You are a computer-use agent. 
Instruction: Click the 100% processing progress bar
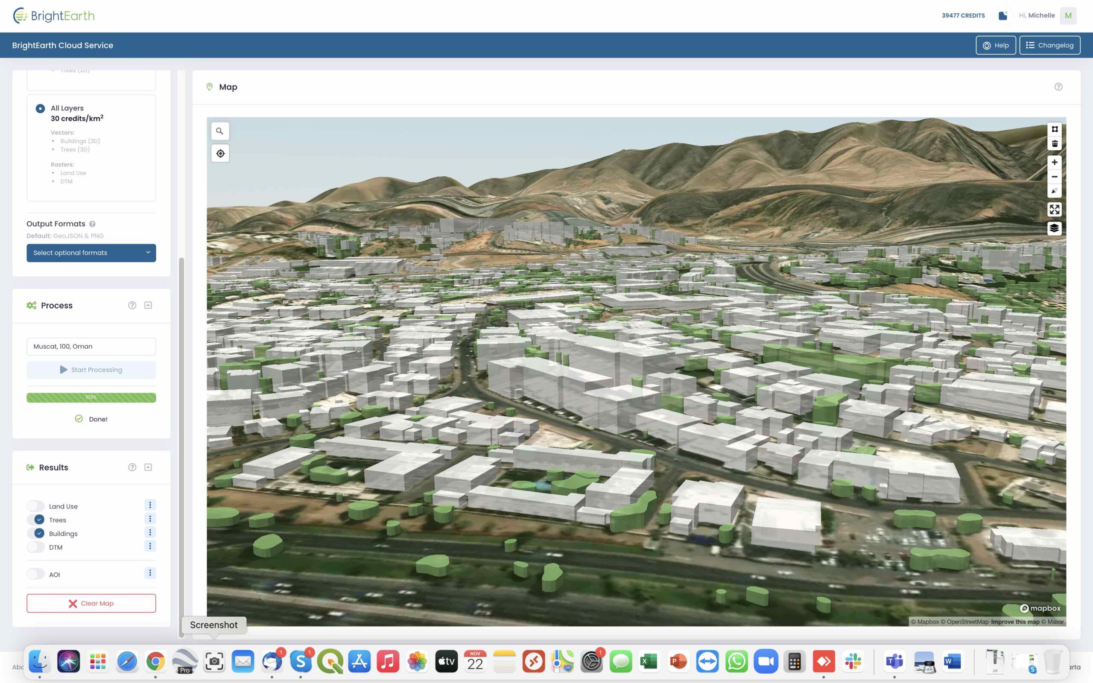(x=91, y=397)
